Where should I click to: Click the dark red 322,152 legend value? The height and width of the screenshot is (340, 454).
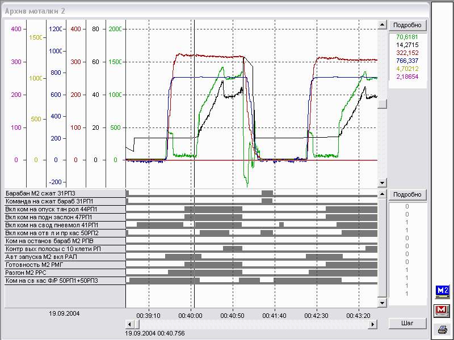(x=407, y=53)
